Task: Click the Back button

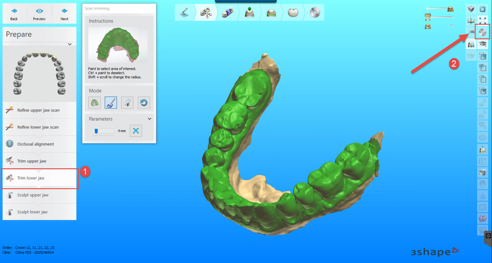Action: pos(14,14)
